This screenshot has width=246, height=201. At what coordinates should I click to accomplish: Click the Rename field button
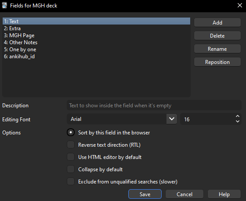(217, 49)
